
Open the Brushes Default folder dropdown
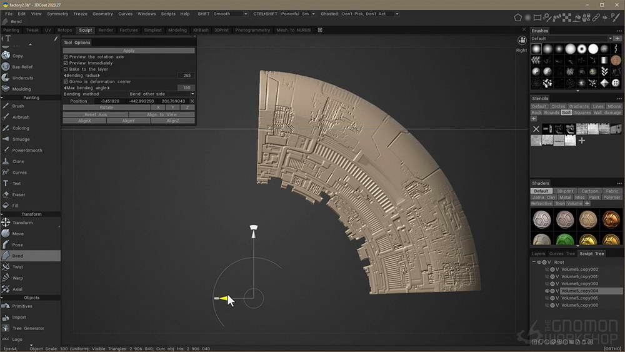point(571,39)
